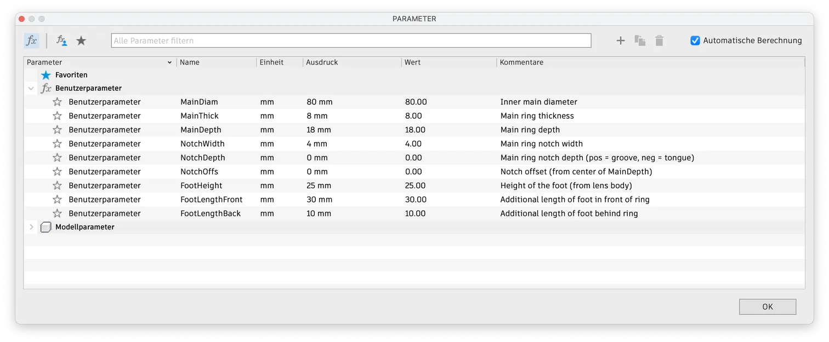Click the 'Notch offset' comment cell
The image size is (829, 342).
coord(576,172)
